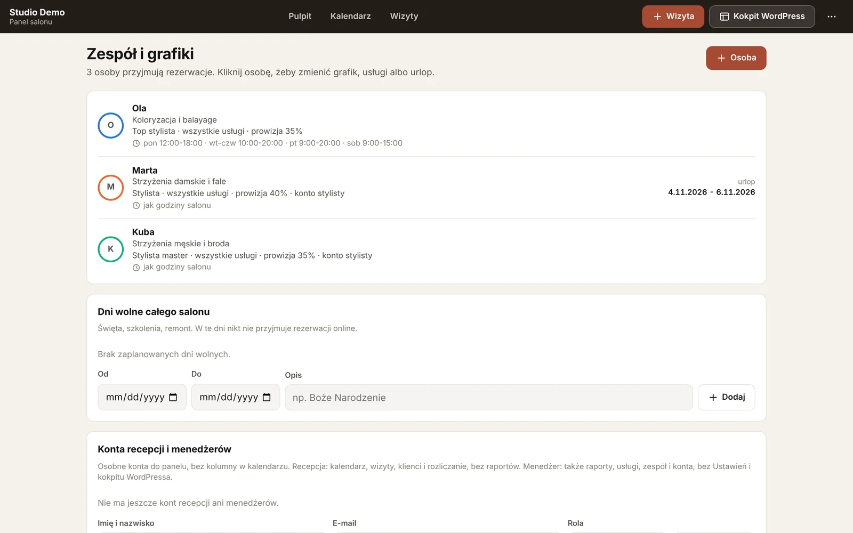Screen dimensions: 853x533
Task: Click 'Brak zaplanowanych dni wolnych.' text
Action: coord(164,354)
